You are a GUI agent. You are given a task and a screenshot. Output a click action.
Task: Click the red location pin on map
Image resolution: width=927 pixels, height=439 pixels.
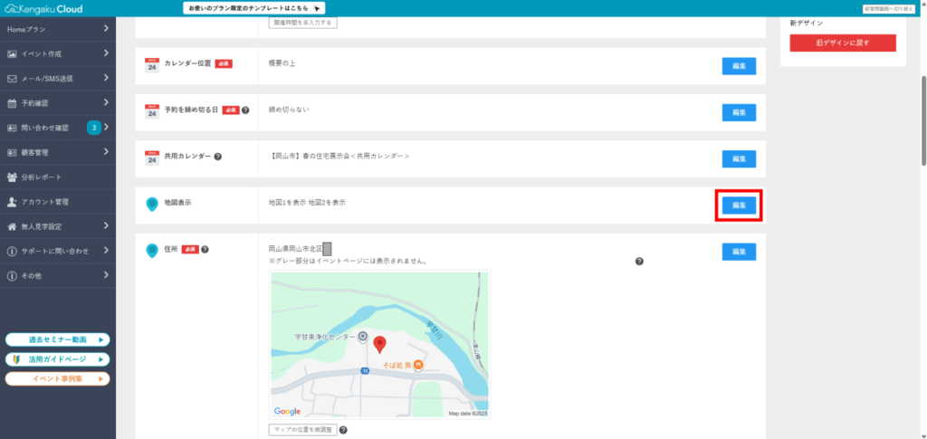point(380,343)
